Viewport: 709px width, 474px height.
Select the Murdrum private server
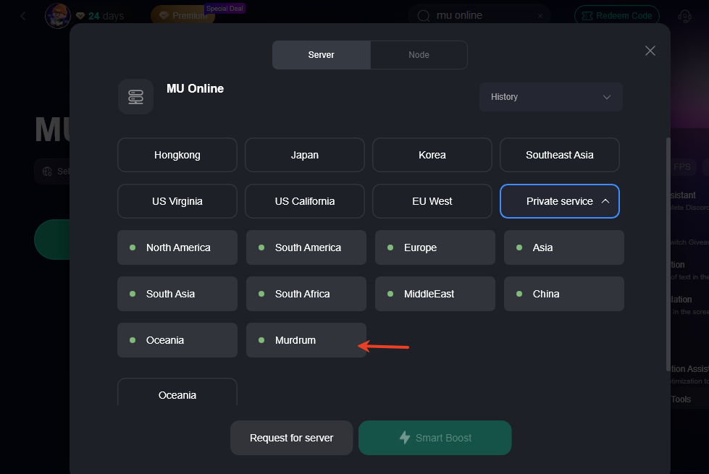pos(306,340)
